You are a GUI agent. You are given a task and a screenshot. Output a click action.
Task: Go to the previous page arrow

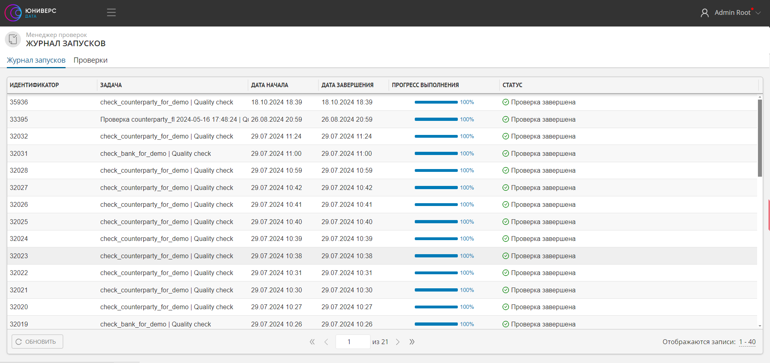[326, 342]
